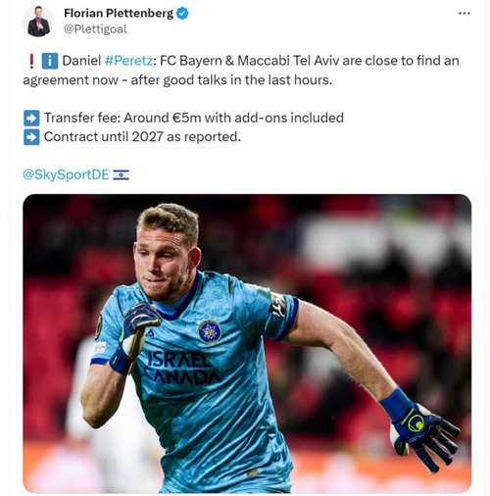Click arrow emoji beside Contract until 2027
490x496 pixels.
31,137
